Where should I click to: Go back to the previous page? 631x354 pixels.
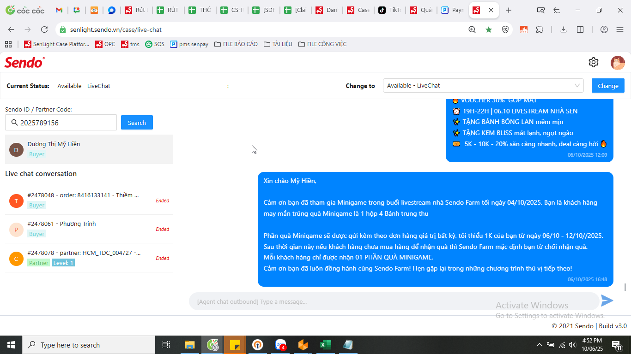[x=11, y=29]
